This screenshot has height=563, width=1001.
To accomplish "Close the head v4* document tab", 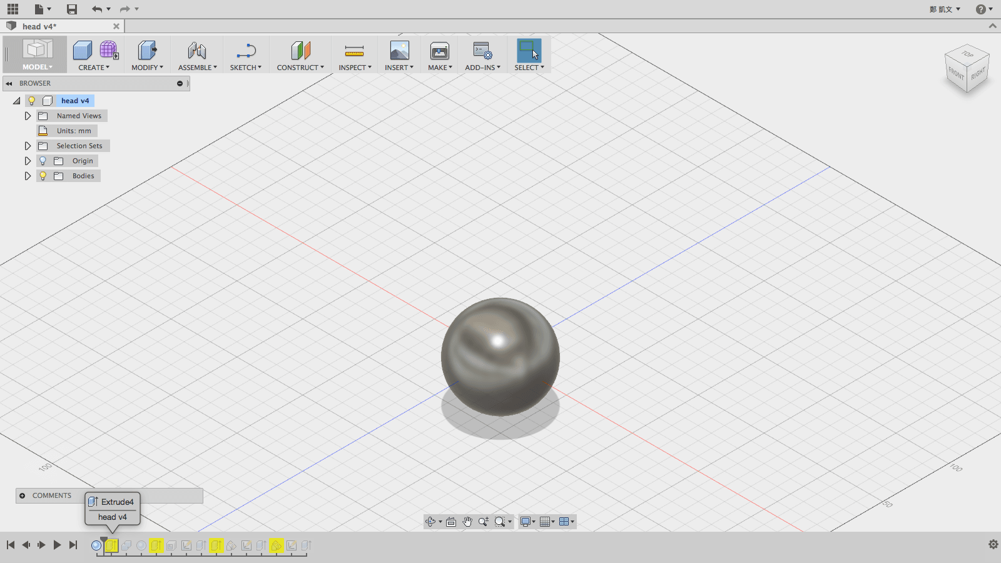I will (x=116, y=26).
